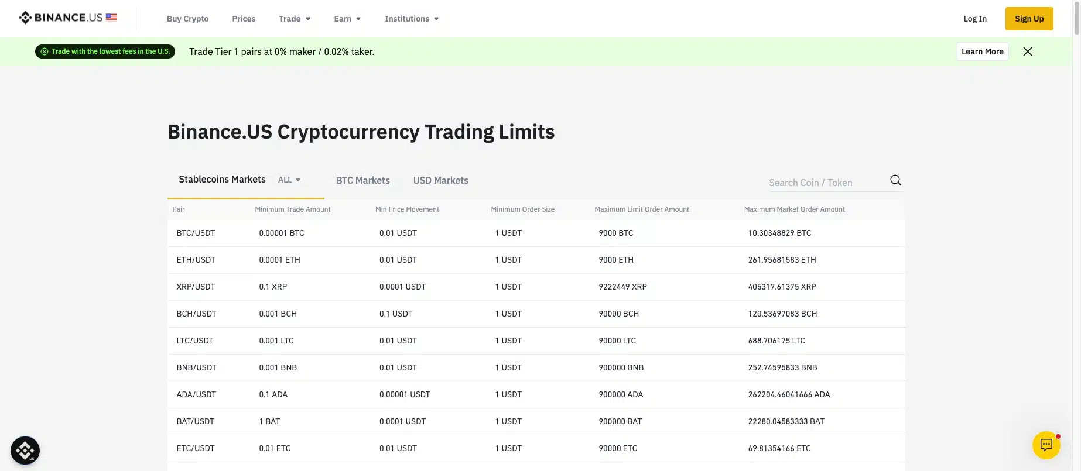
Task: Switch to BTC Markets tab
Action: (x=363, y=180)
